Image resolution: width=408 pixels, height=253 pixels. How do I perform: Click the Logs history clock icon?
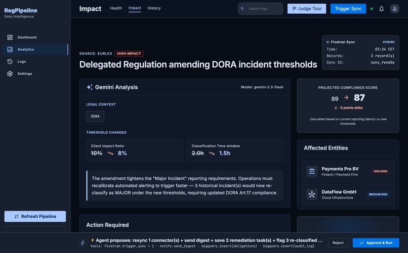pyautogui.click(x=10, y=62)
